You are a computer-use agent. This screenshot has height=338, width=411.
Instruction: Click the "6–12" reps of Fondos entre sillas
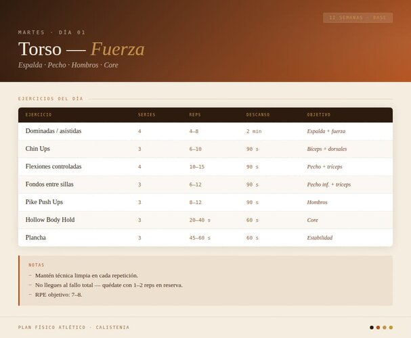coord(195,185)
